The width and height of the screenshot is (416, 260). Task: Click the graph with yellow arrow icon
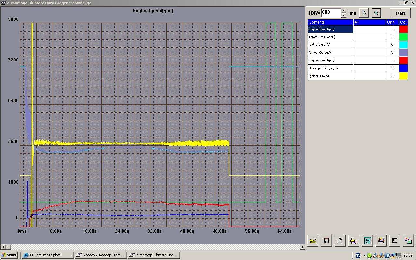354,241
